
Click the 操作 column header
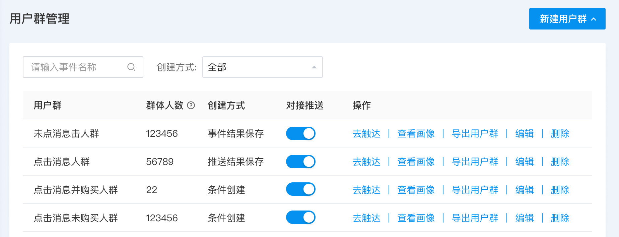(362, 105)
